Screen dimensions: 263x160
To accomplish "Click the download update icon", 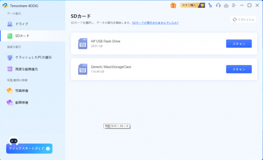I will 226,5.
